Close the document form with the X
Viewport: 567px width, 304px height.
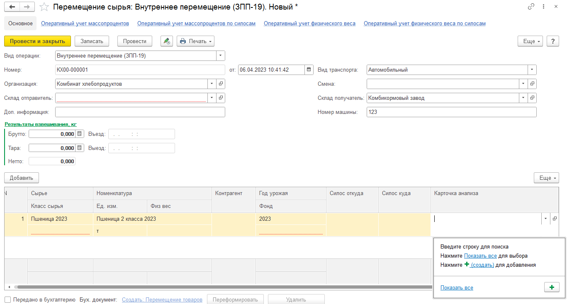[556, 7]
